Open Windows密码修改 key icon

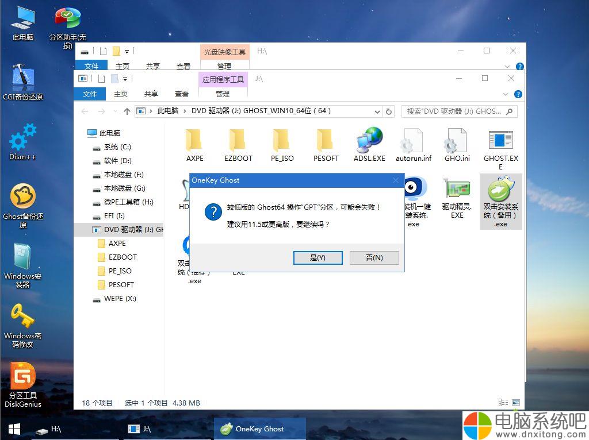click(23, 326)
